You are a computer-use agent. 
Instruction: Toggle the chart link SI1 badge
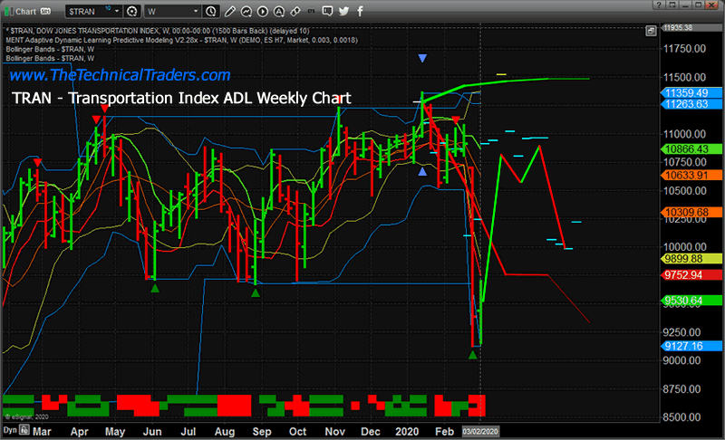(x=43, y=10)
